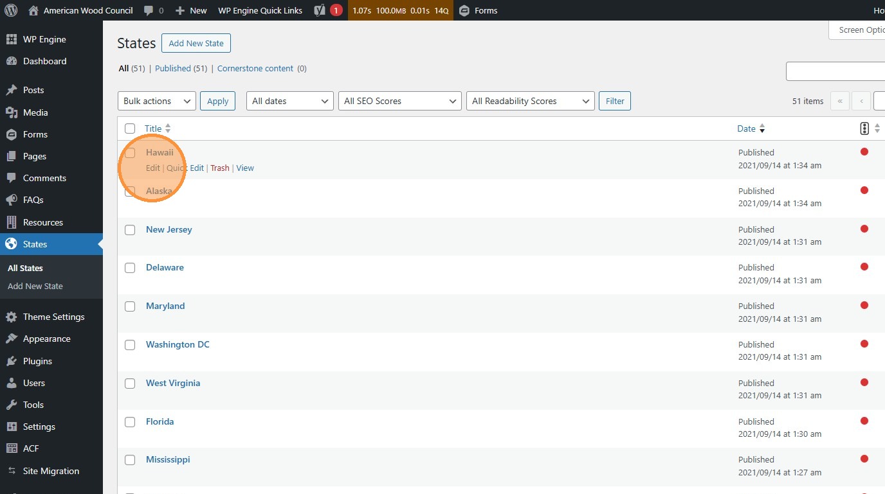The width and height of the screenshot is (885, 494).
Task: Filter to Published (51) states
Action: [x=181, y=68]
